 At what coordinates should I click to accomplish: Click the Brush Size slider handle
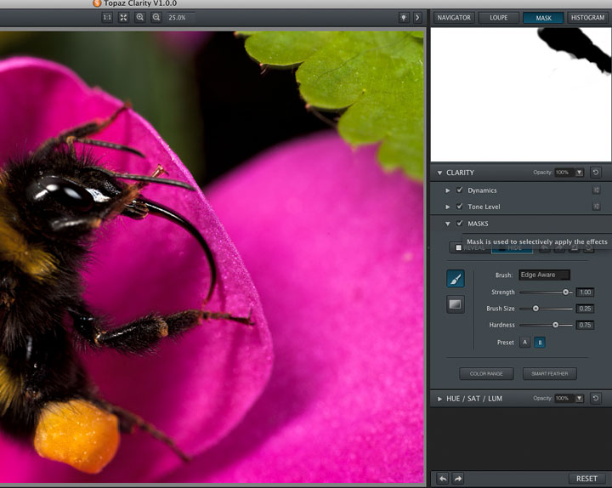click(535, 309)
